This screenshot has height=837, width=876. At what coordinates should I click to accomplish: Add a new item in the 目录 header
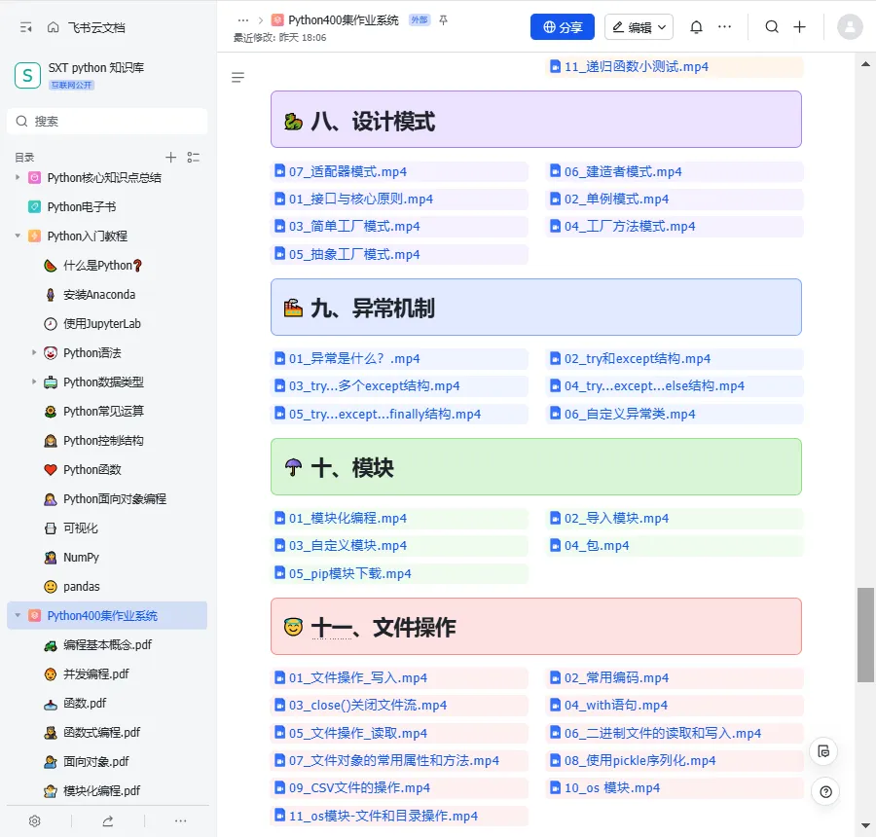(171, 158)
